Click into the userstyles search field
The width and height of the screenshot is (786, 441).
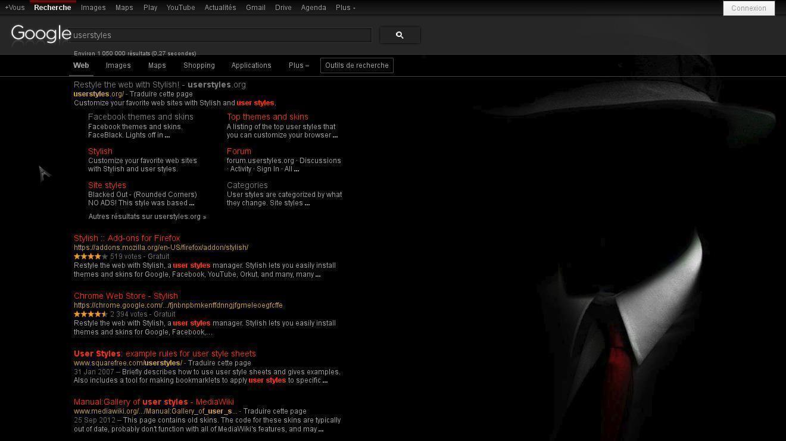click(x=220, y=35)
